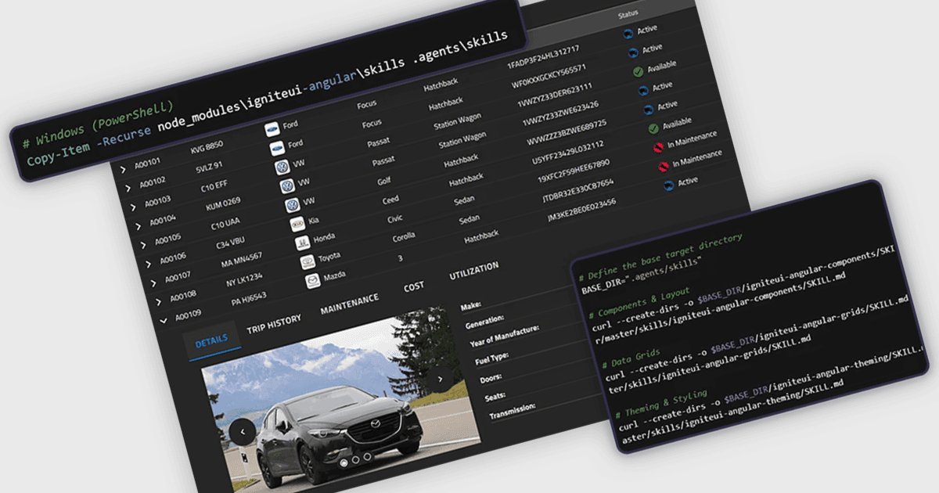Show next car photo in carousel

pyautogui.click(x=440, y=380)
